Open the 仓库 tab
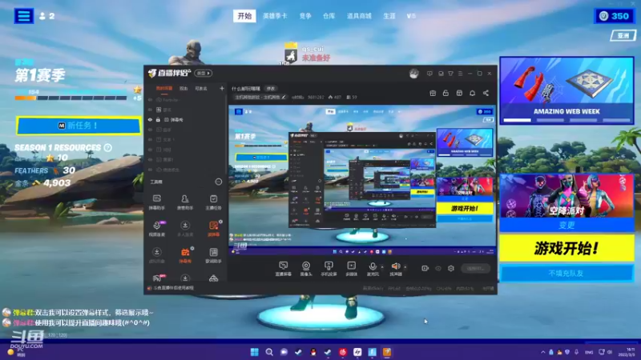641x360 pixels. tap(329, 16)
